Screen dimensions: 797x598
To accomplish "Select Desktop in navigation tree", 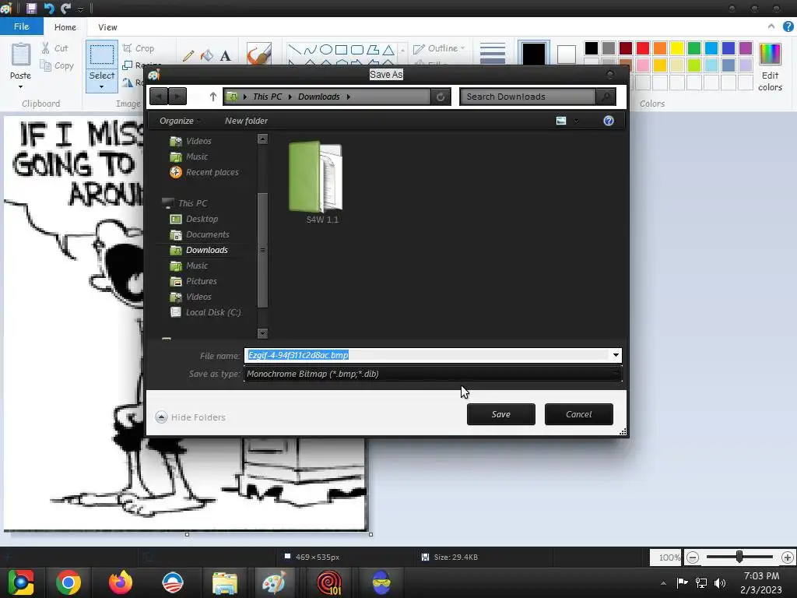I will pyautogui.click(x=194, y=219).
